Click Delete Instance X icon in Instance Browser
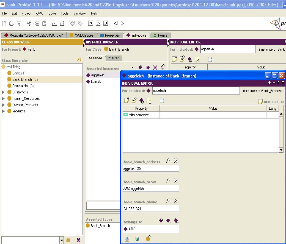The height and width of the screenshot is (244, 286). click(x=155, y=68)
